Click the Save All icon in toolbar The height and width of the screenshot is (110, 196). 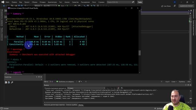tap(22, 6)
